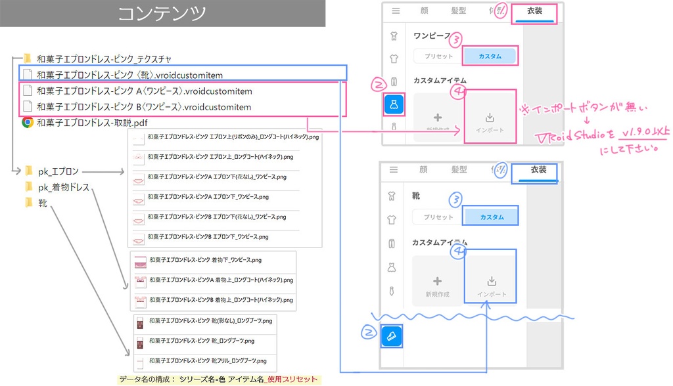
Task: Switch to プリセット in upper ワンピース panel
Action: [438, 56]
